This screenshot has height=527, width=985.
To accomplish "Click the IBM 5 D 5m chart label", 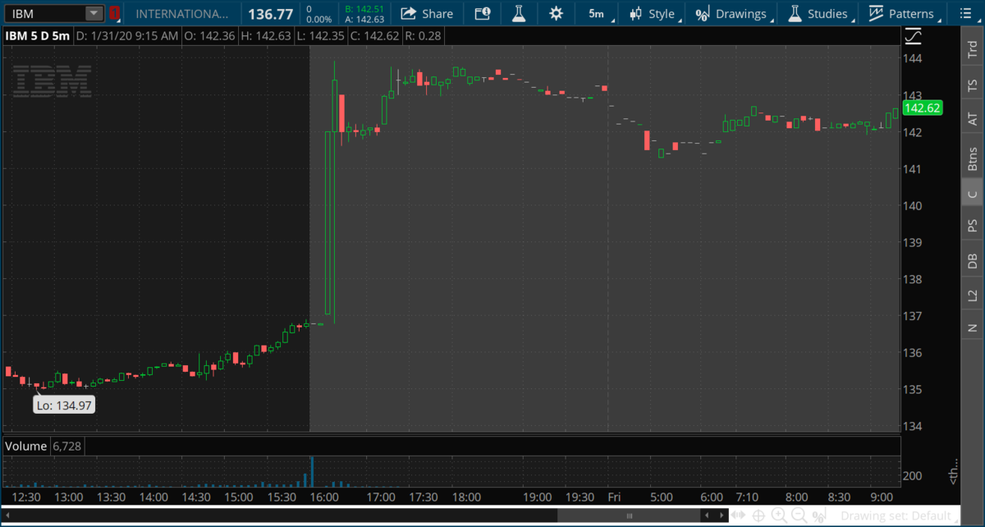I will 37,36.
